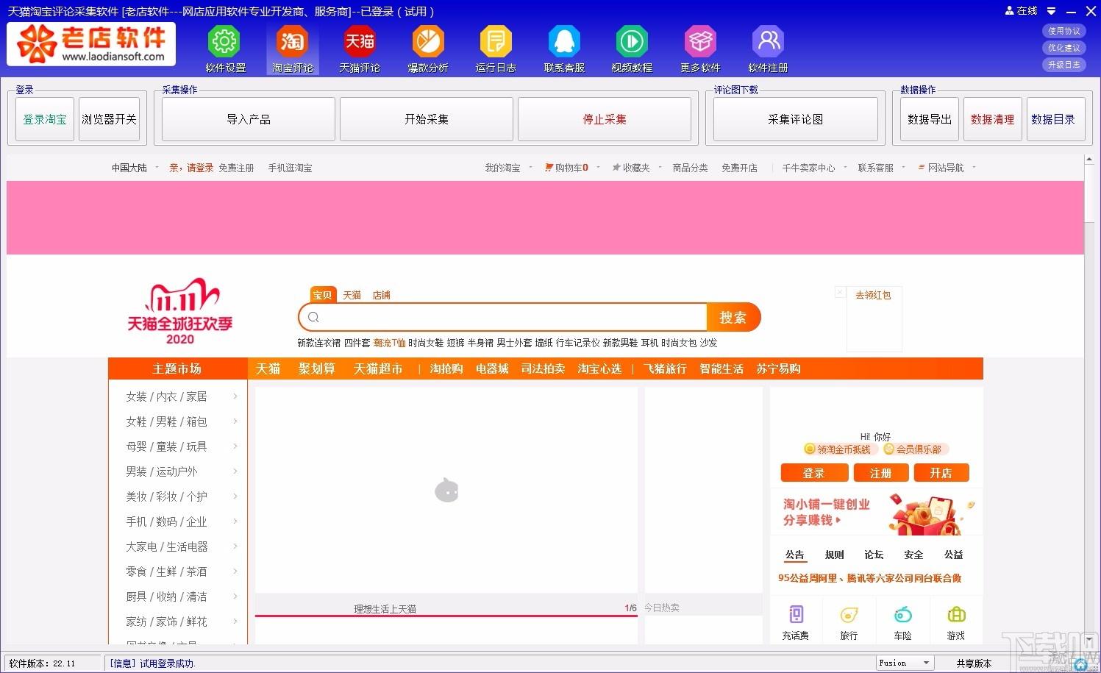Click the 采集评论图 button
This screenshot has width=1101, height=673.
(x=796, y=119)
